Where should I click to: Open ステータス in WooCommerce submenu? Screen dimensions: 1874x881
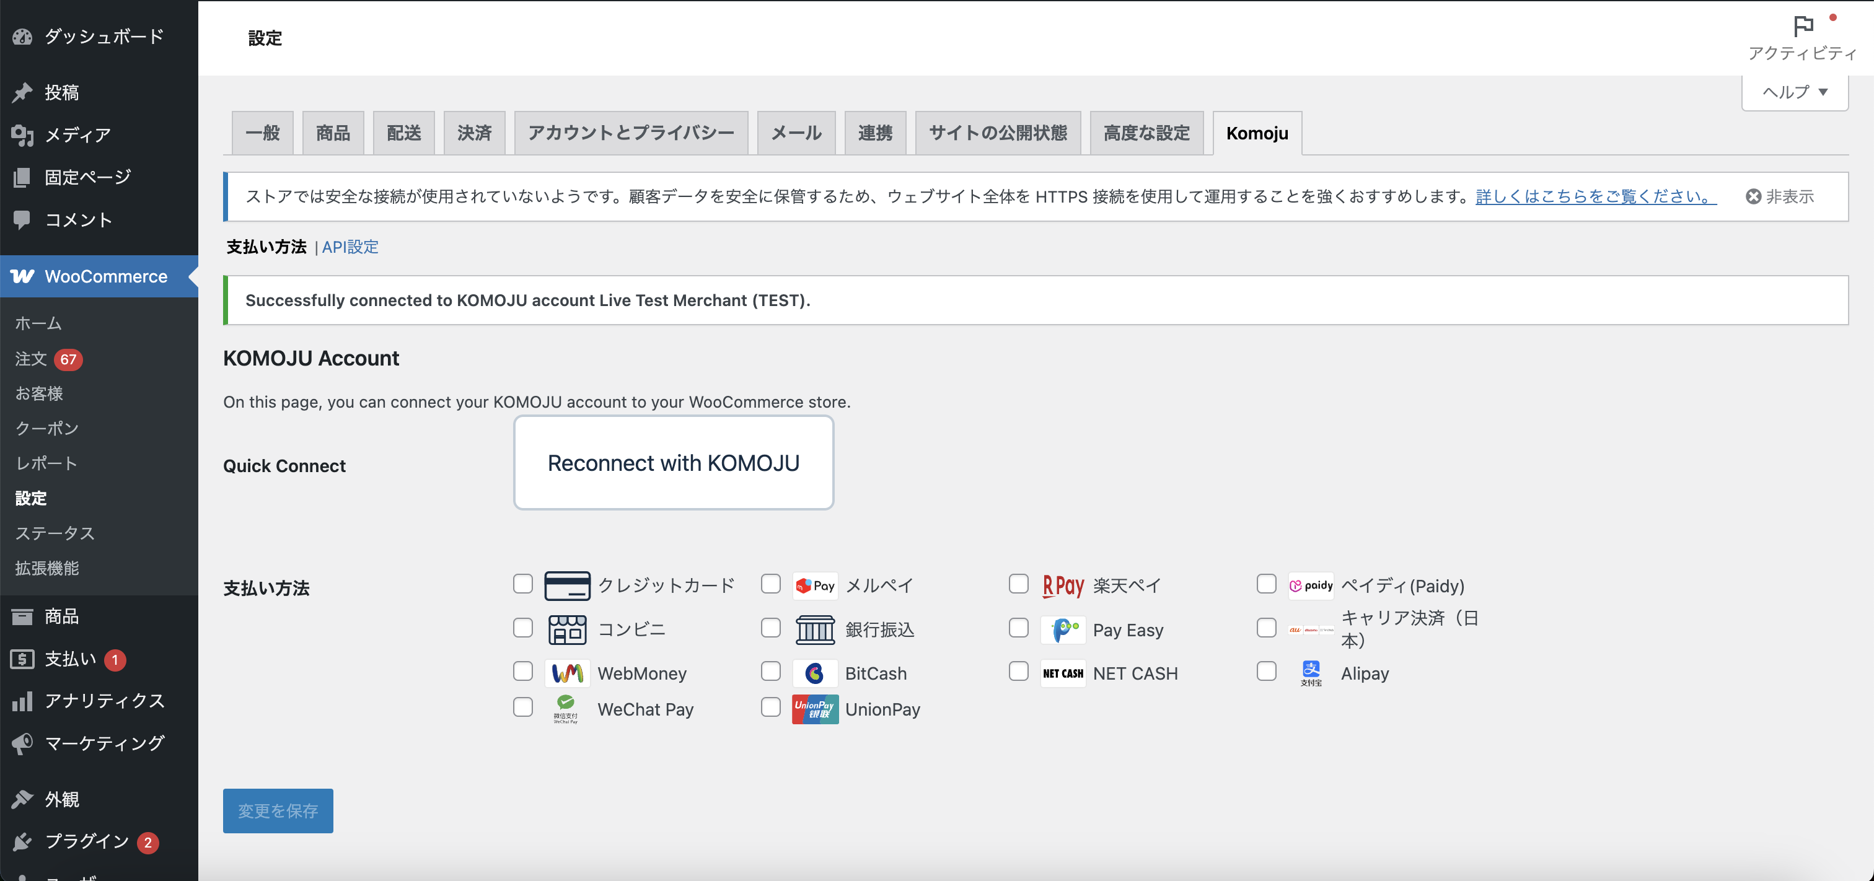(55, 533)
